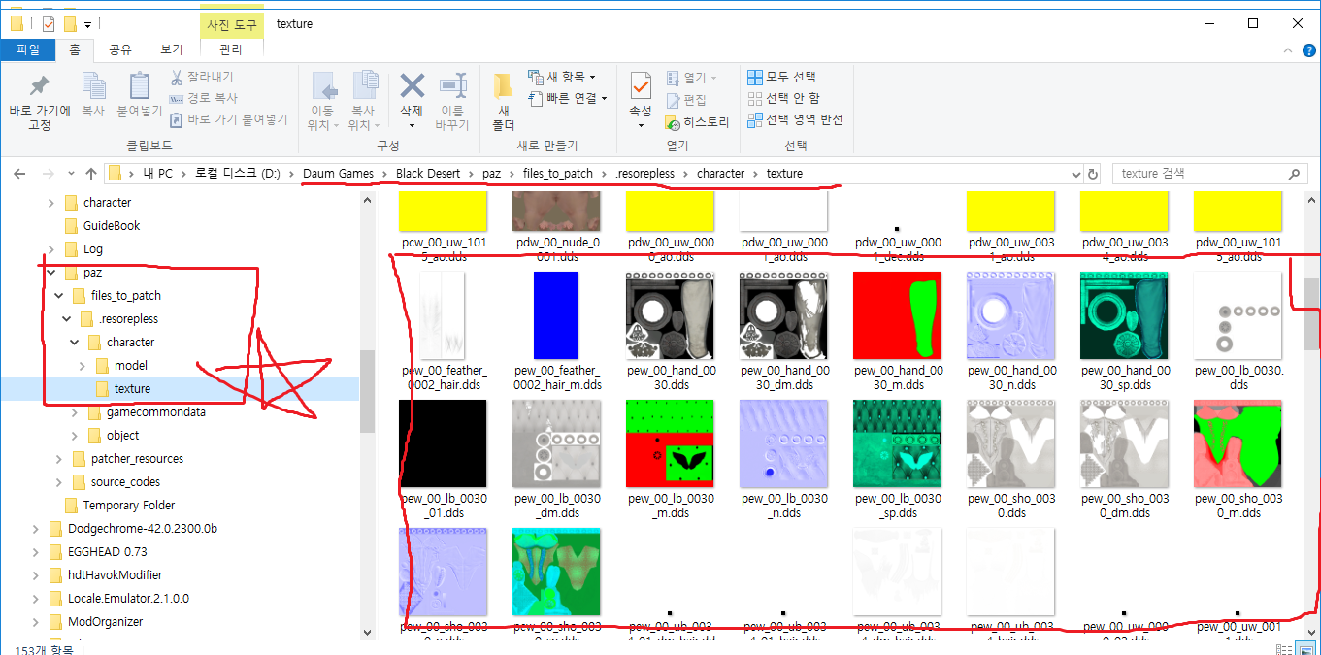Select the gamecommondata folder in the tree

pos(155,412)
